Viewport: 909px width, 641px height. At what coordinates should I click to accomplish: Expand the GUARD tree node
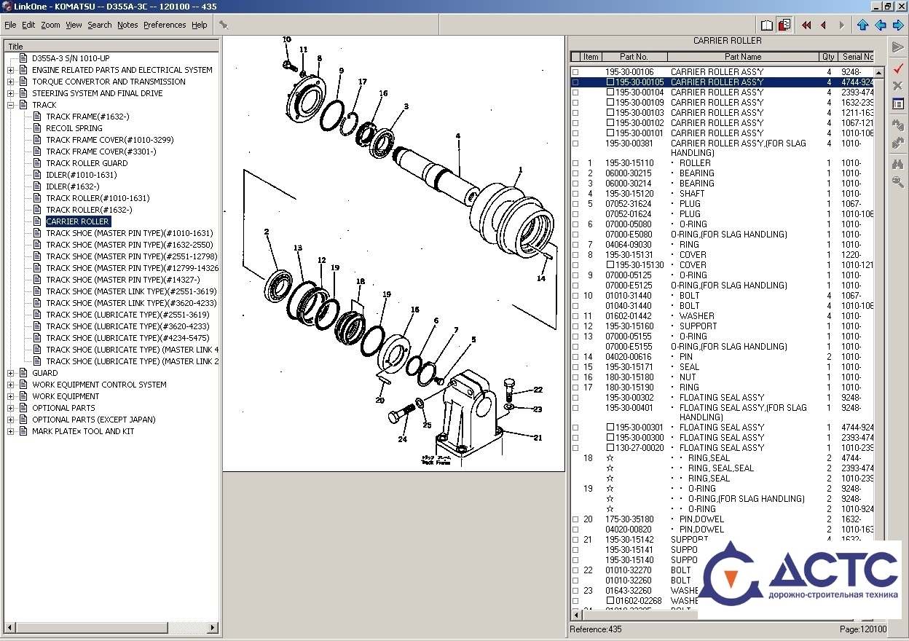click(11, 373)
